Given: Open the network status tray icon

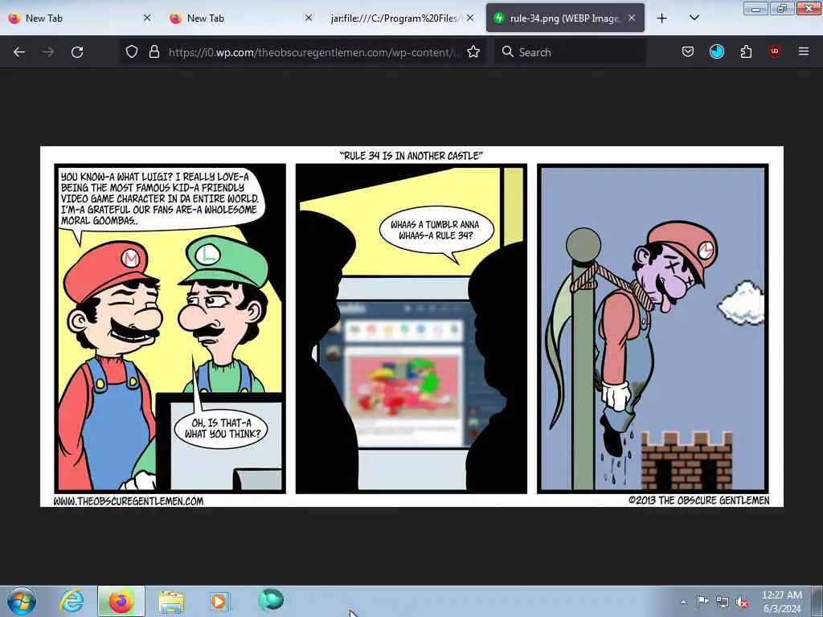Looking at the screenshot, I should tap(723, 603).
